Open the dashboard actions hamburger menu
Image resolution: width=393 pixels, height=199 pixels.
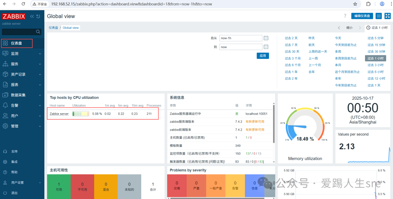click(378, 16)
